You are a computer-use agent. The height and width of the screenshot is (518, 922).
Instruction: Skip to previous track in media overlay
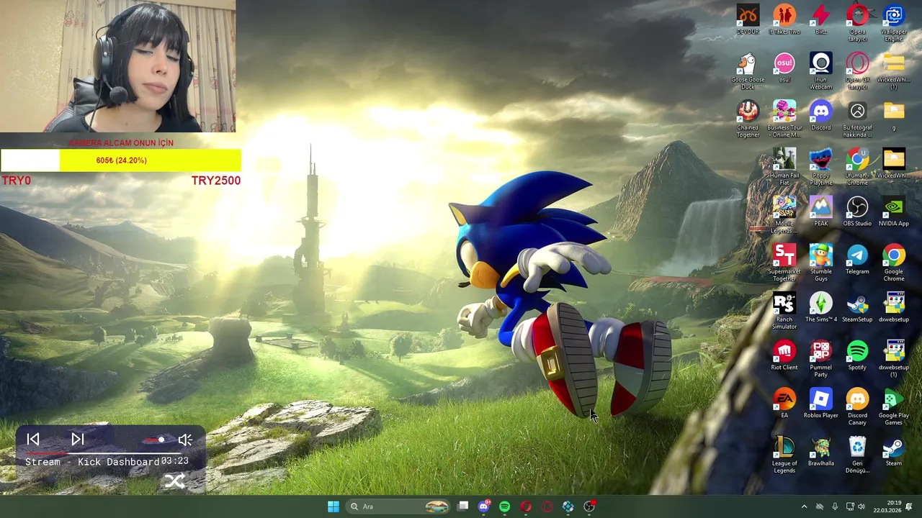(33, 439)
